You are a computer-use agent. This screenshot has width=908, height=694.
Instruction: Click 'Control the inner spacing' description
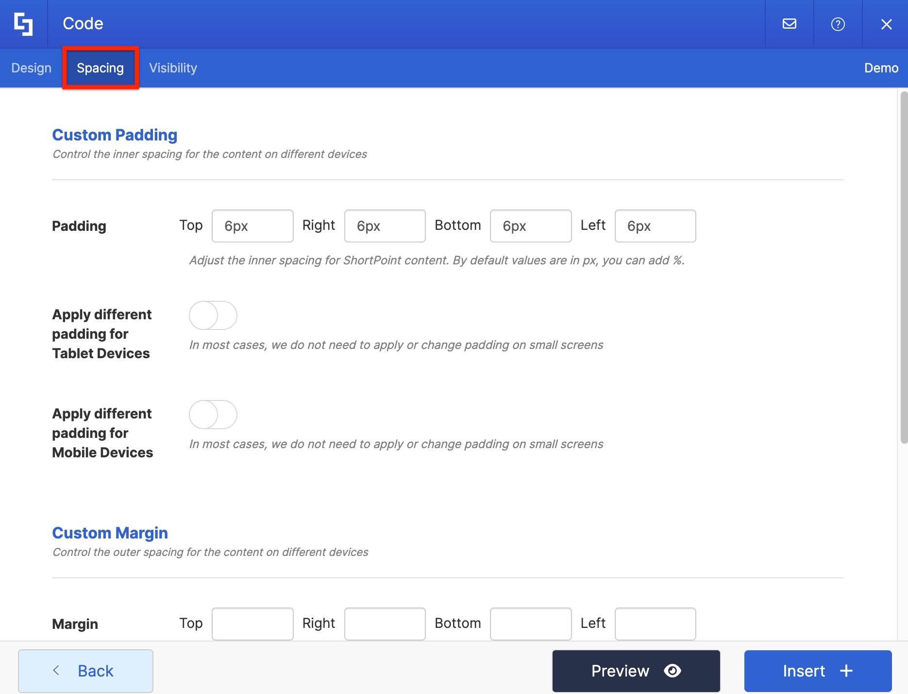pyautogui.click(x=210, y=154)
